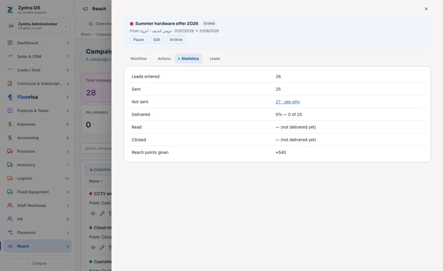
Task: Open Dashboard icon in sidebar
Action: [10, 43]
